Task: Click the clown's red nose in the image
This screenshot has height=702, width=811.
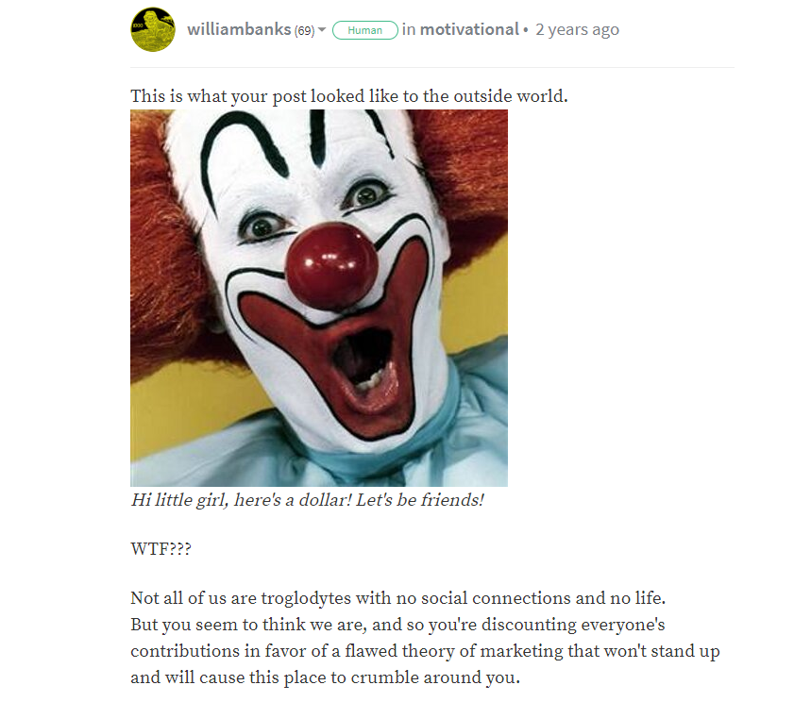Action: [331, 266]
